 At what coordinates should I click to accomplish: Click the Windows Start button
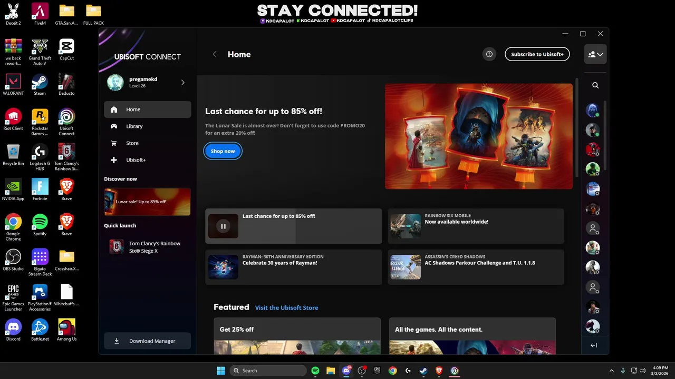point(221,371)
